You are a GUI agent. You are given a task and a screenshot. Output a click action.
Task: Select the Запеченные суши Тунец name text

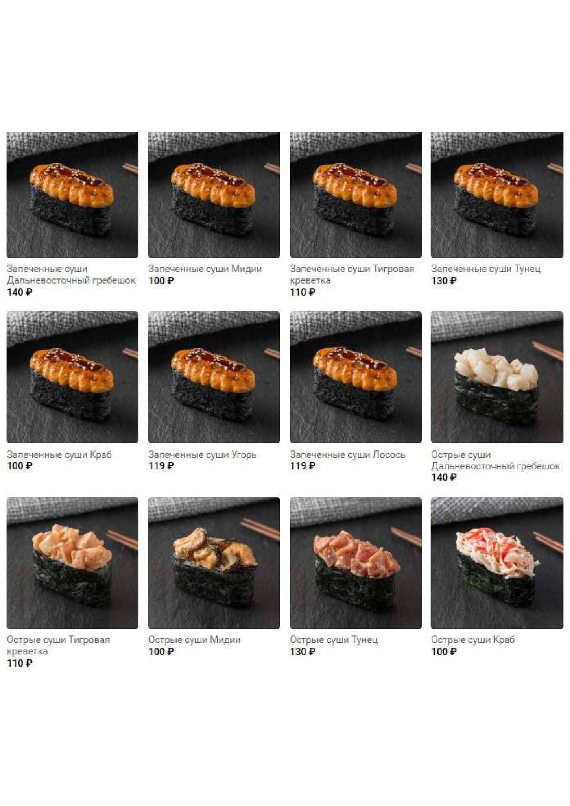click(486, 269)
